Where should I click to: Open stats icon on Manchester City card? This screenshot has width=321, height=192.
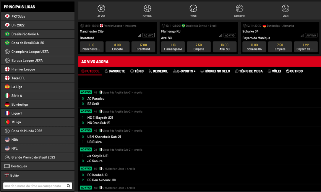click(x=139, y=35)
